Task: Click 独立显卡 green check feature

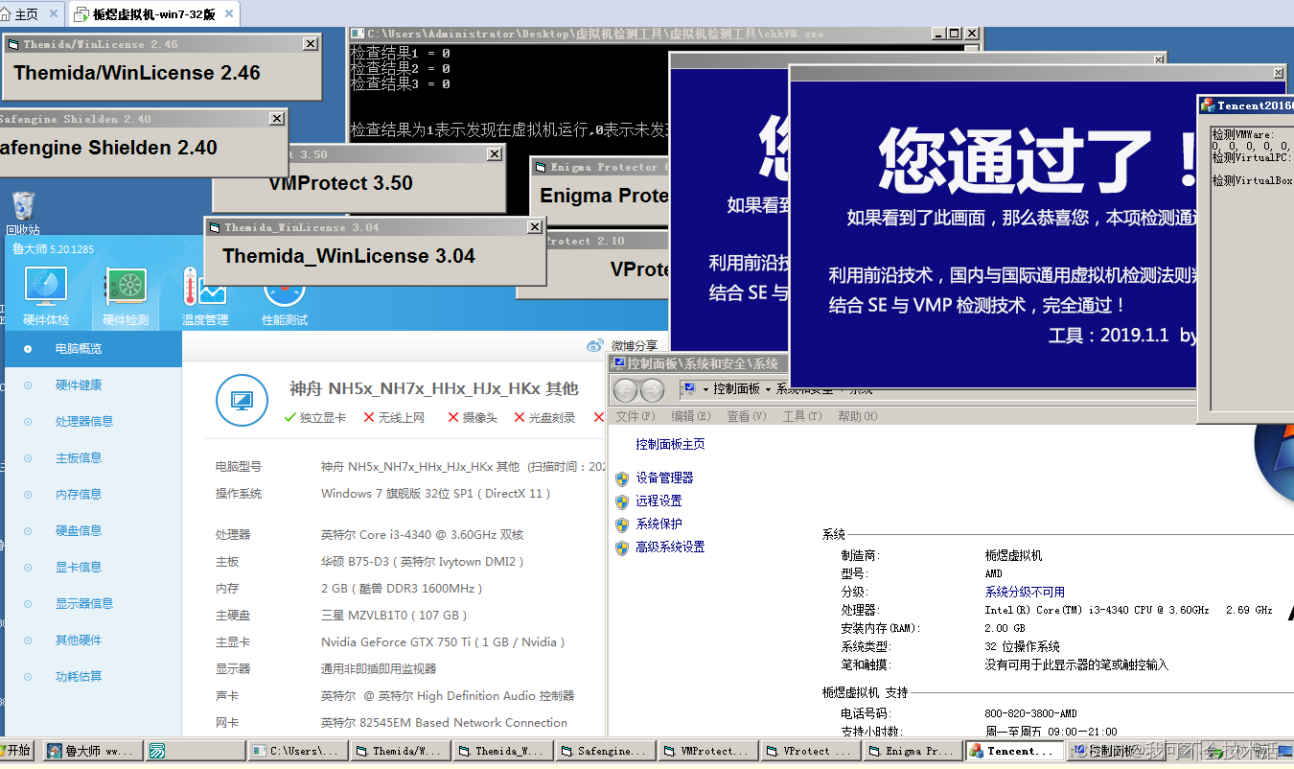Action: point(315,417)
